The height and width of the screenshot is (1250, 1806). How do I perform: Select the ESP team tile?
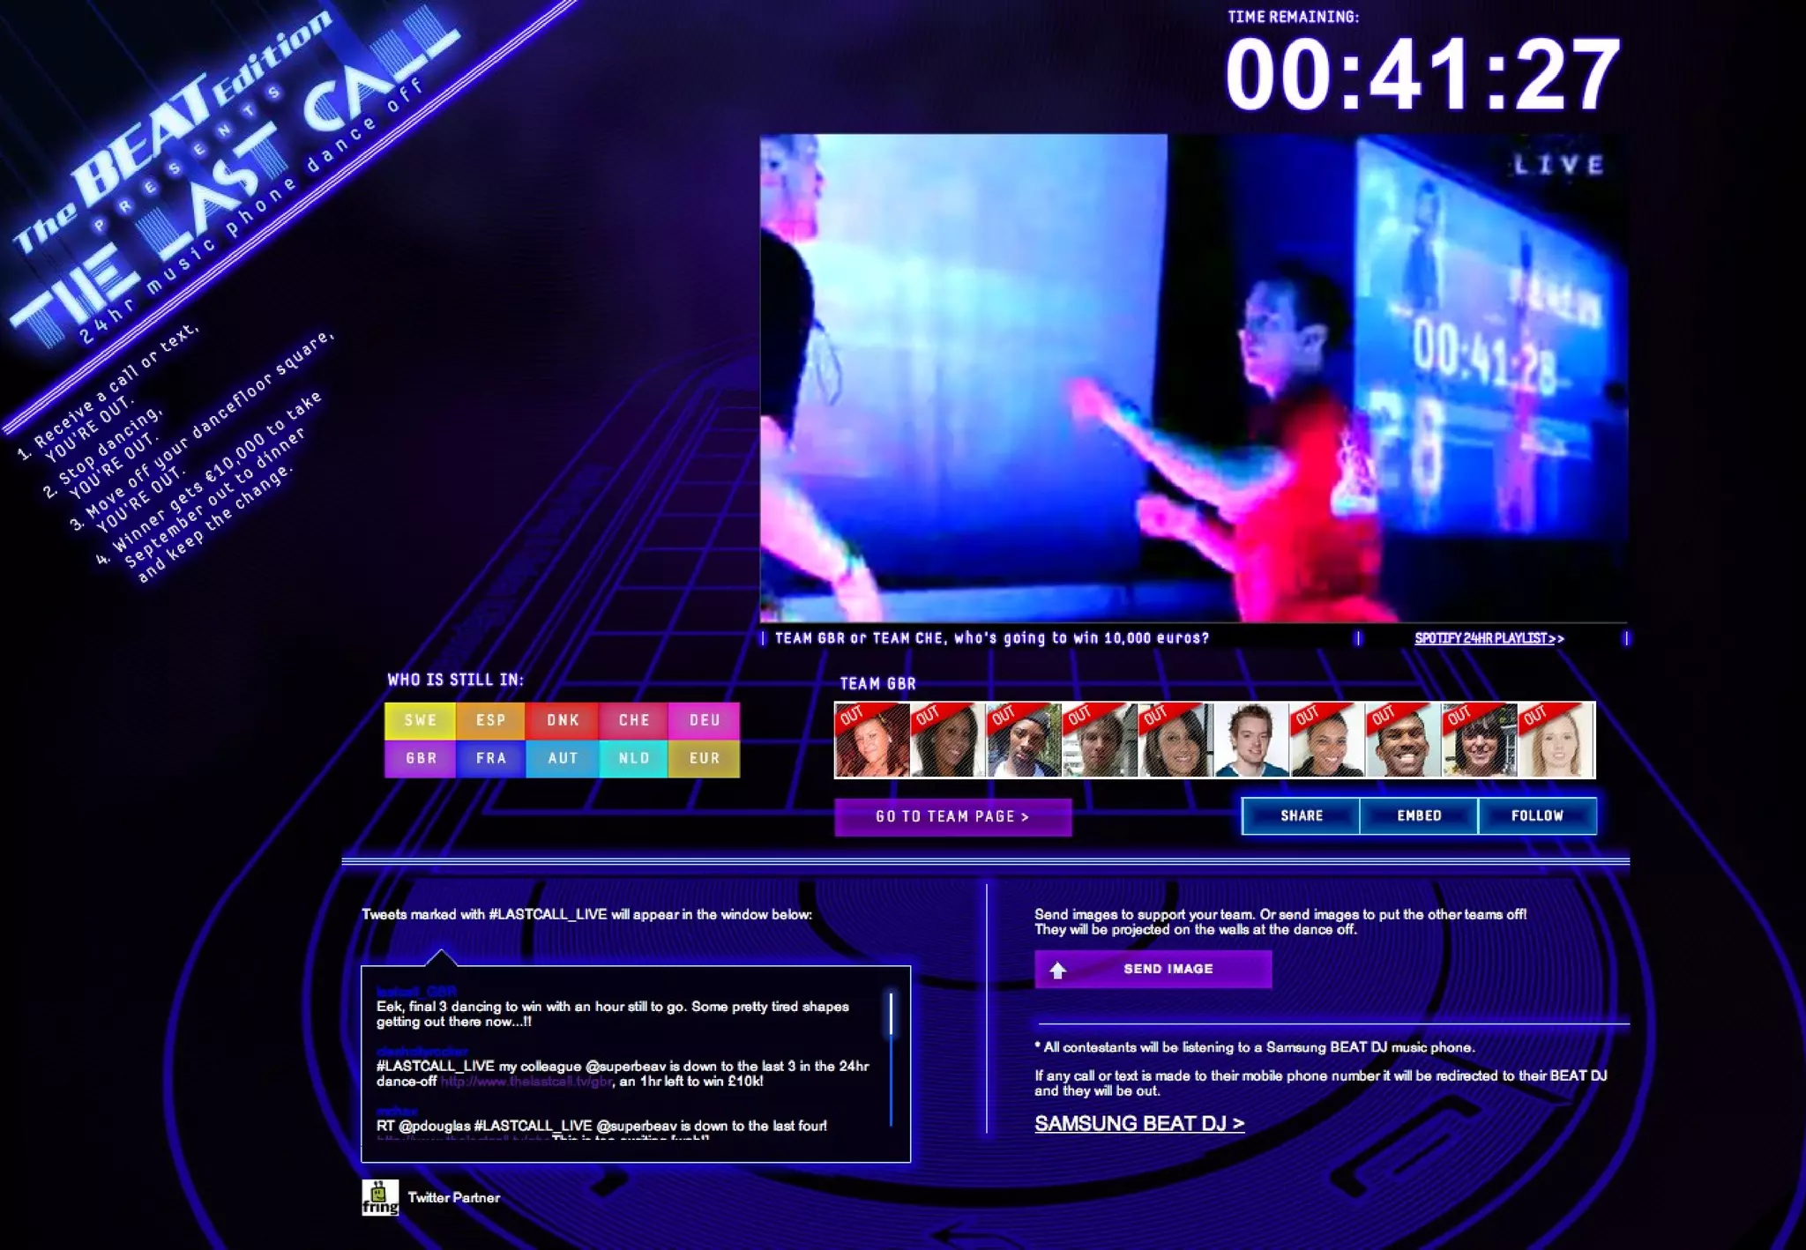(x=491, y=720)
